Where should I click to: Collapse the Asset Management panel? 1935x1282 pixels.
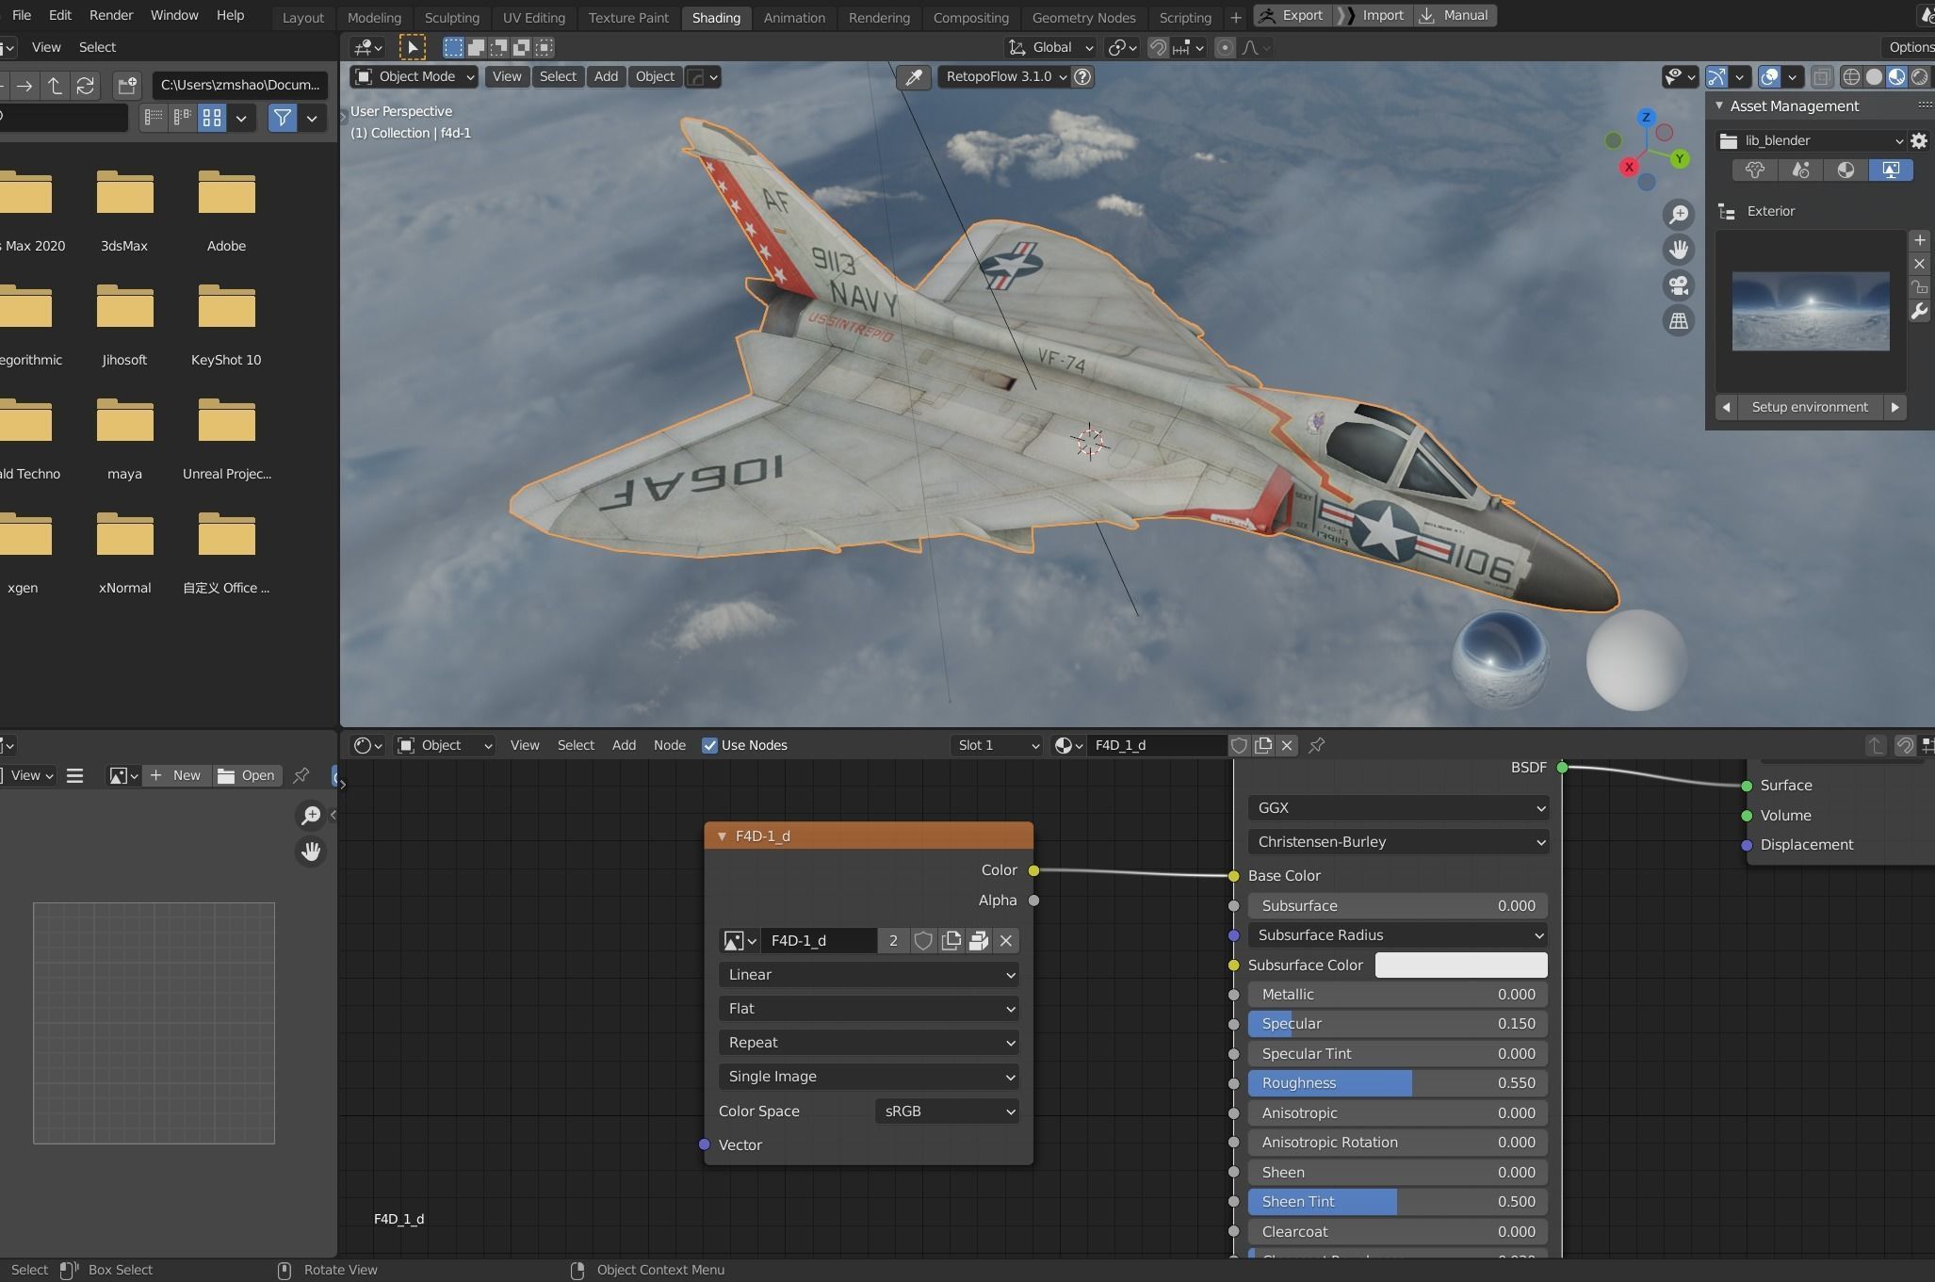point(1719,106)
